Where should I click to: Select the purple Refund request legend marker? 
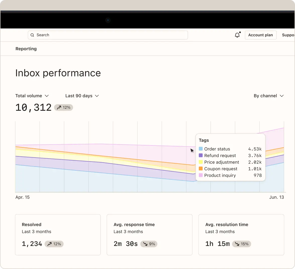pyautogui.click(x=200, y=156)
